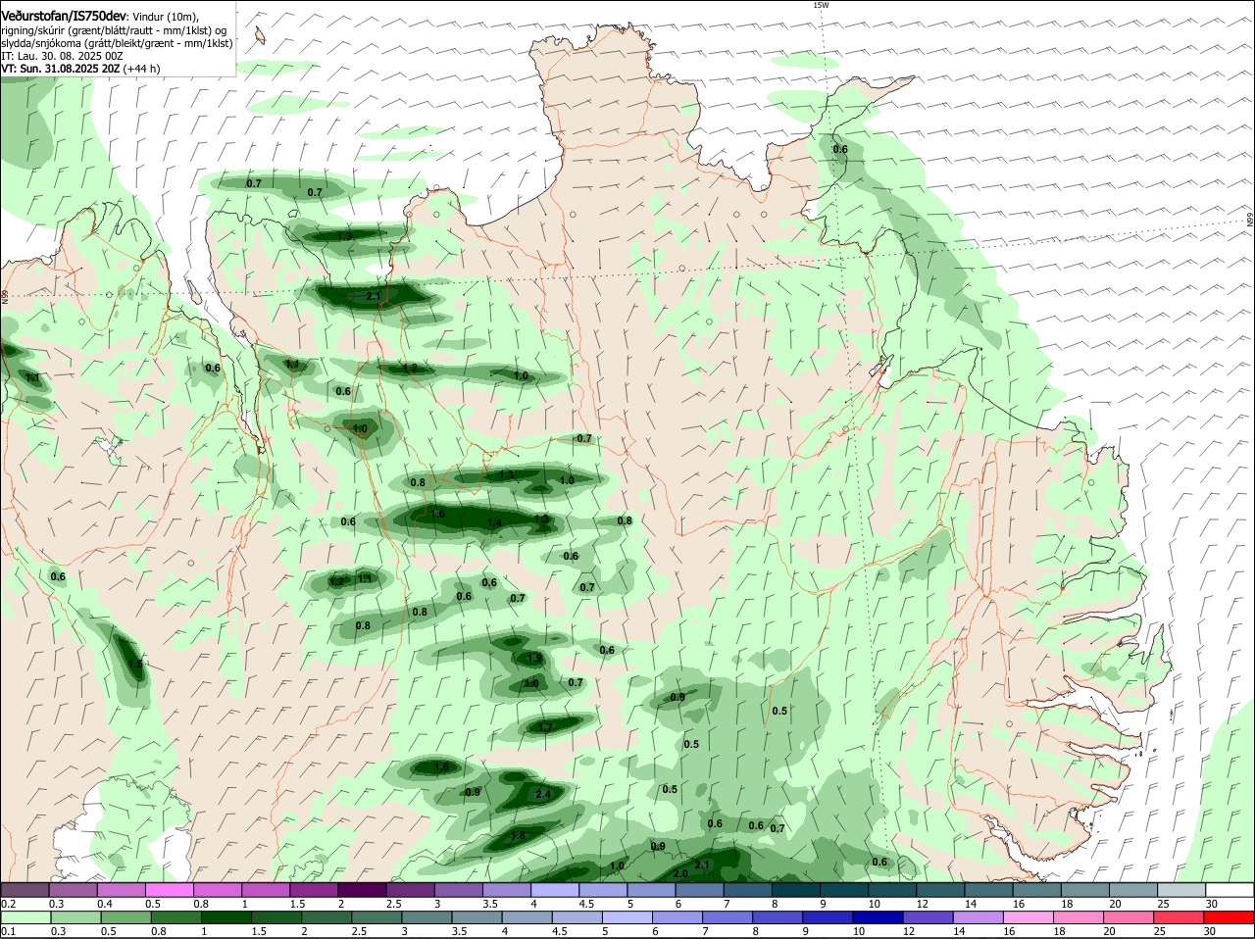The image size is (1255, 939).
Task: Click the 1.4 precipitation value on map
Action: (495, 523)
